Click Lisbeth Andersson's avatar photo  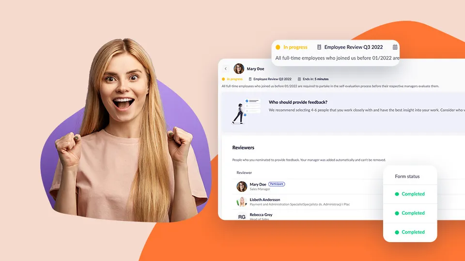[242, 202]
